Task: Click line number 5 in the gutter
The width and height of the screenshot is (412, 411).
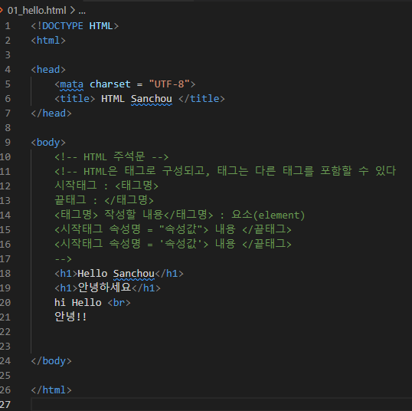Action: (x=8, y=84)
